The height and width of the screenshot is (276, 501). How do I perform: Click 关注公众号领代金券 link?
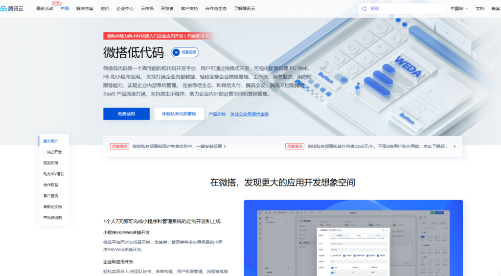click(250, 114)
